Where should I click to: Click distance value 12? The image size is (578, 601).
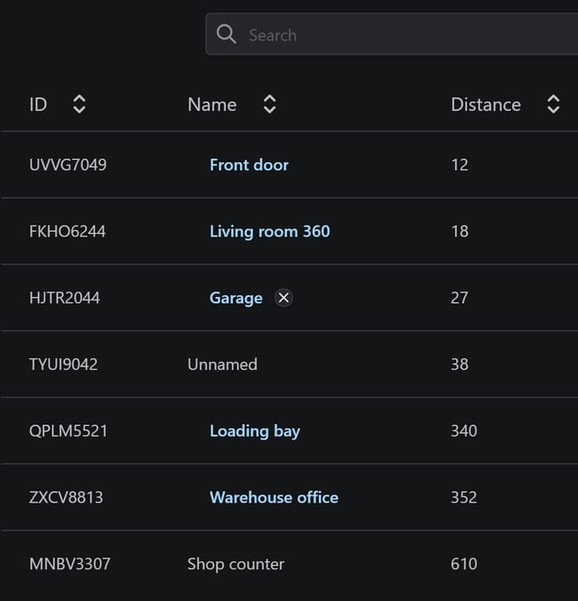[x=460, y=165]
